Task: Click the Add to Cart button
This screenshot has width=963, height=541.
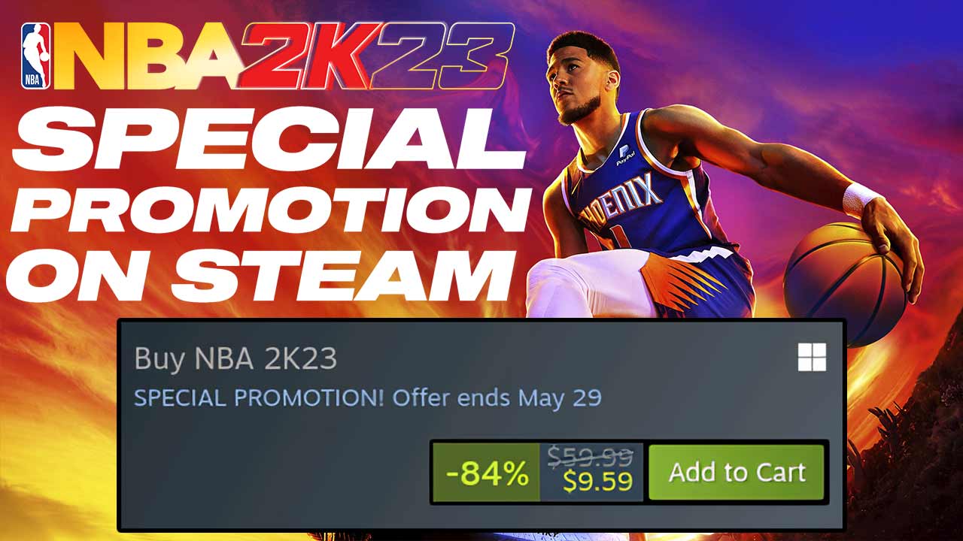Action: [x=737, y=472]
